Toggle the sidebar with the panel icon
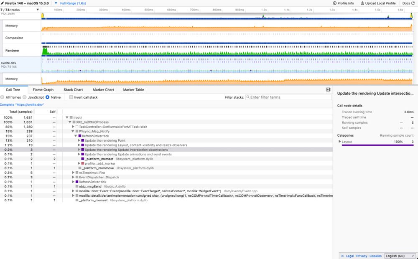The width and height of the screenshot is (418, 259). point(328,89)
